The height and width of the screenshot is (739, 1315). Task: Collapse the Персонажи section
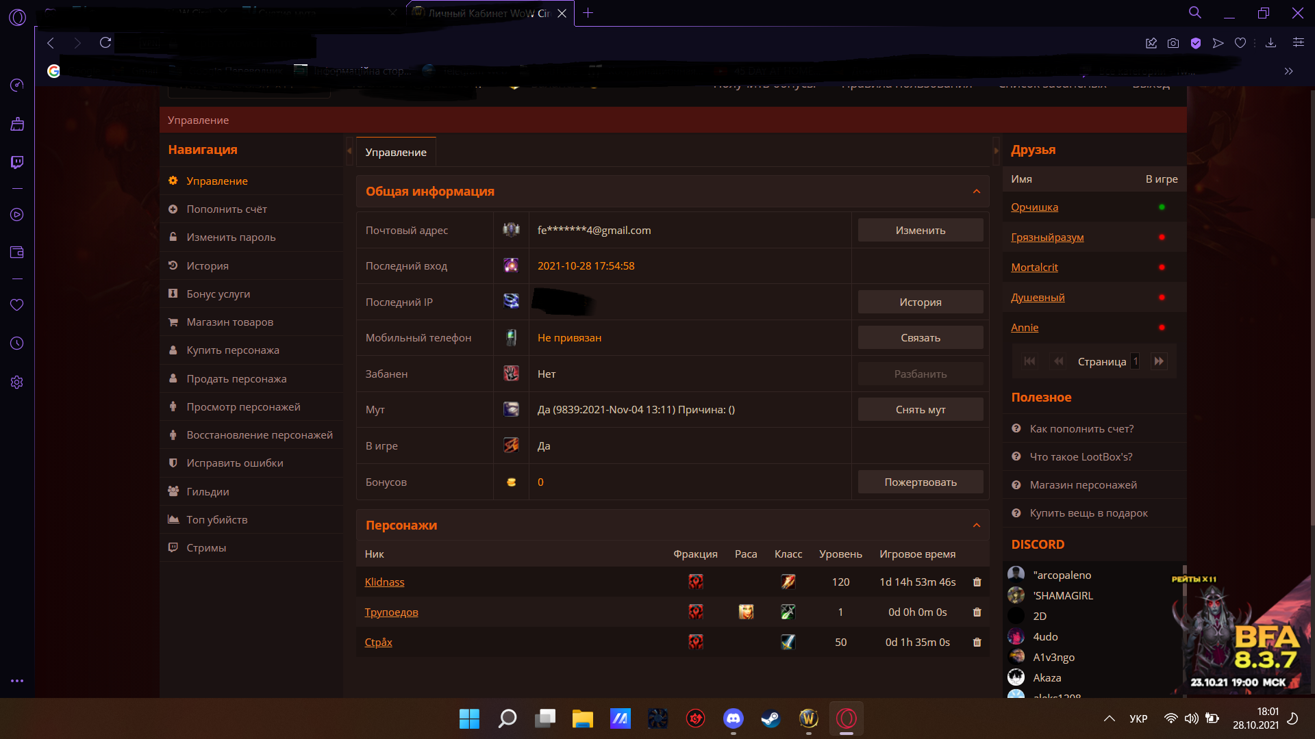pyautogui.click(x=977, y=526)
